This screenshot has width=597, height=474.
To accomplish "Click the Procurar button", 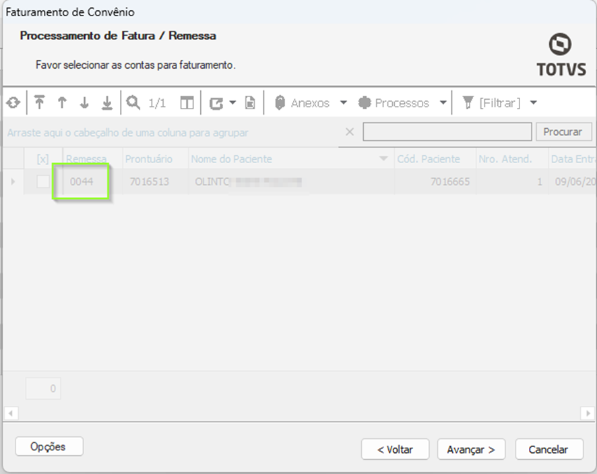I will tap(564, 132).
